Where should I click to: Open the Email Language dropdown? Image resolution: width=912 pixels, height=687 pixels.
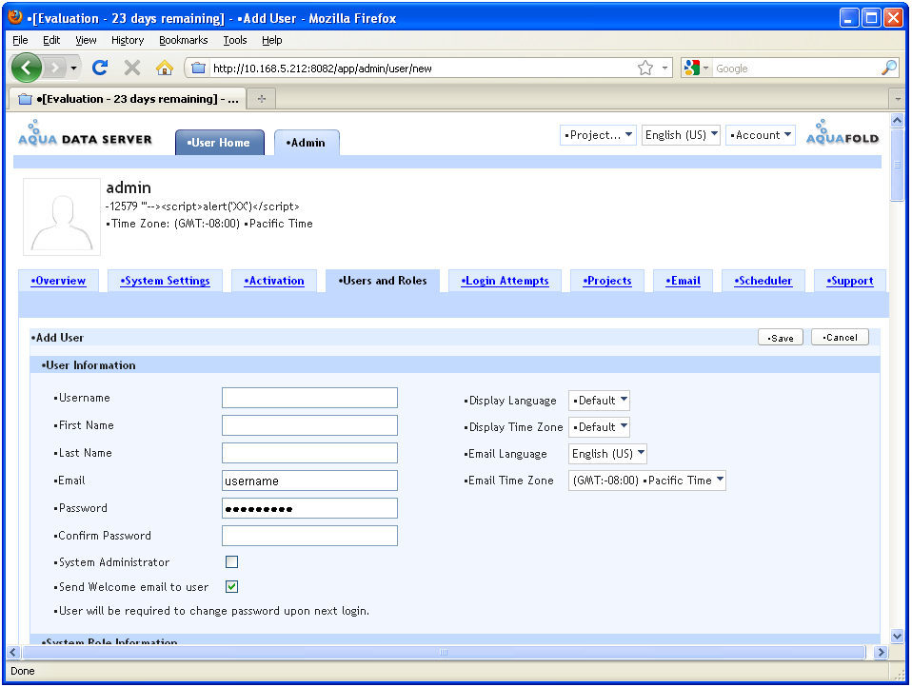click(607, 454)
